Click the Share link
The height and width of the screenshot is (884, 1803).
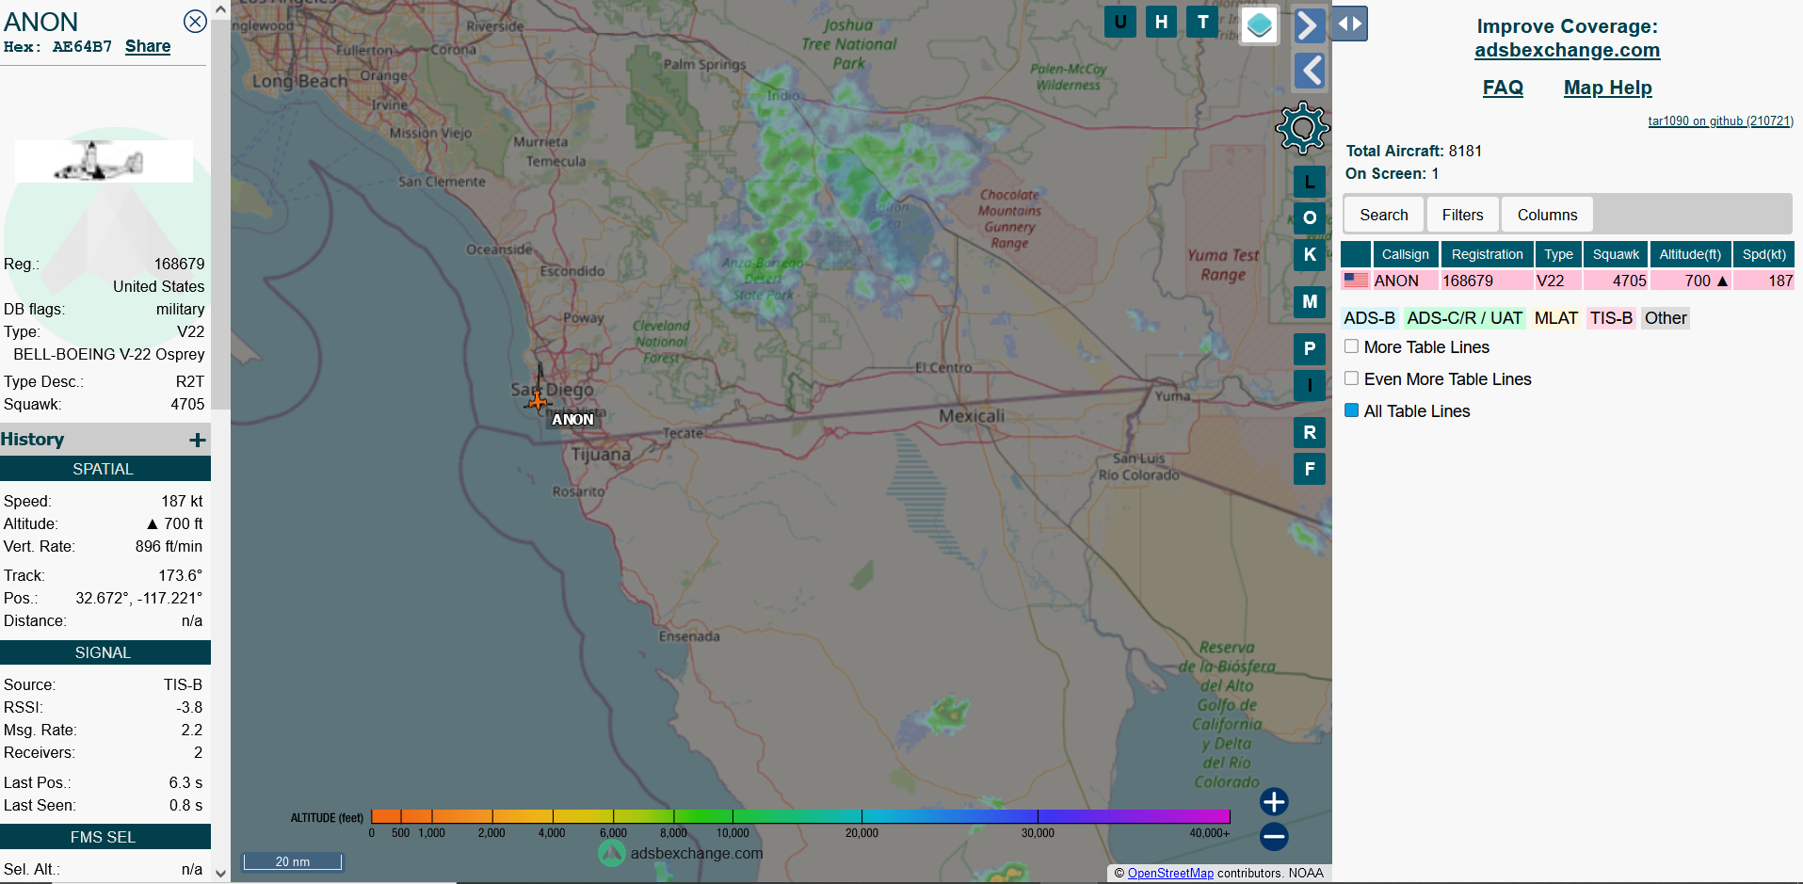(x=148, y=46)
